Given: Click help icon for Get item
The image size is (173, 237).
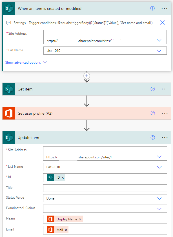Looking at the screenshot, I should tap(153, 89).
